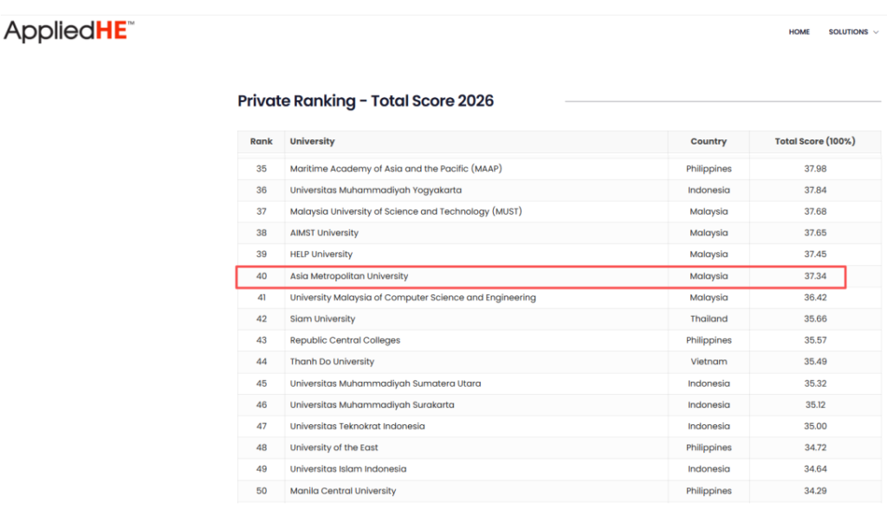The image size is (887, 509).
Task: Click the University column header
Action: [312, 142]
